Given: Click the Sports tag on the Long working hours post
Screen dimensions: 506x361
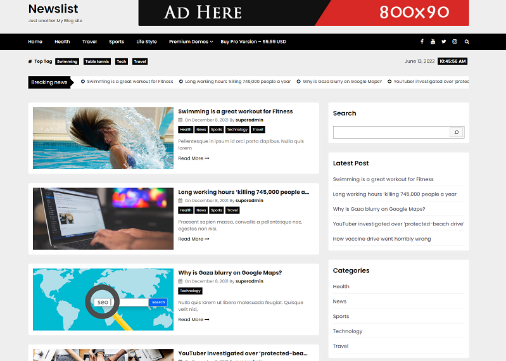Looking at the screenshot, I should pyautogui.click(x=216, y=210).
